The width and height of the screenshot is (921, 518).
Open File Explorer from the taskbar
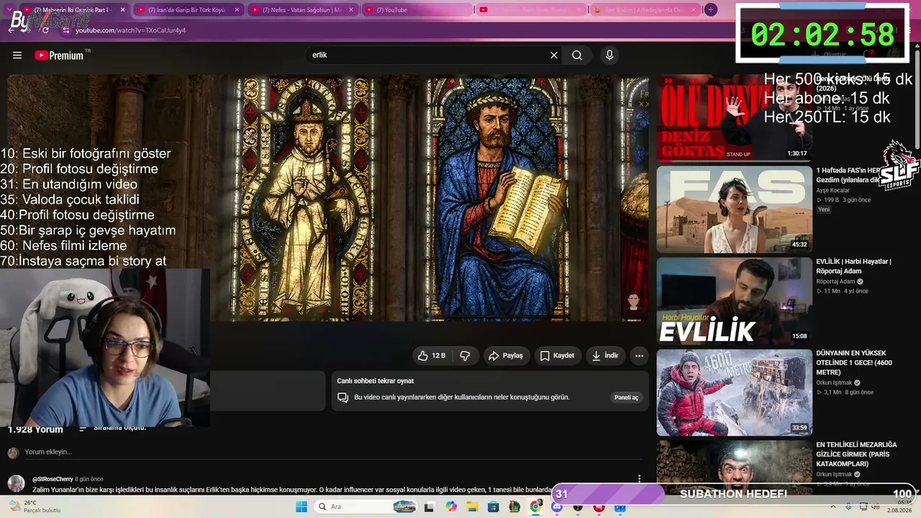click(x=472, y=507)
